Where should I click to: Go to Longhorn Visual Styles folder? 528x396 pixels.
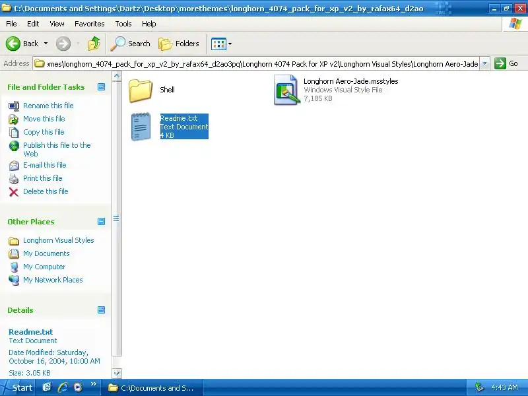pos(58,240)
